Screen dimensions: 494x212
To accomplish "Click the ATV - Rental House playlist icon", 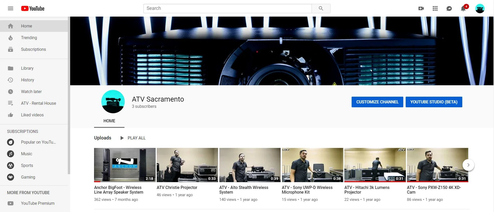I will coord(10,103).
